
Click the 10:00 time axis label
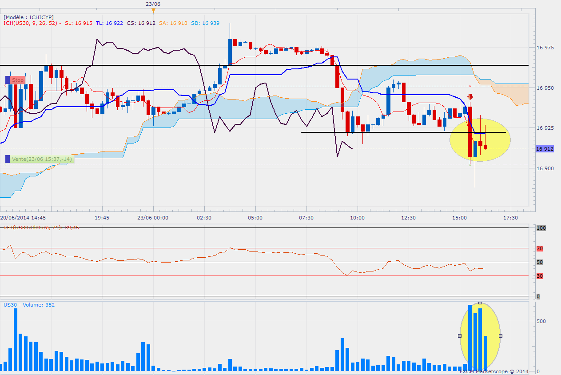[x=358, y=218]
